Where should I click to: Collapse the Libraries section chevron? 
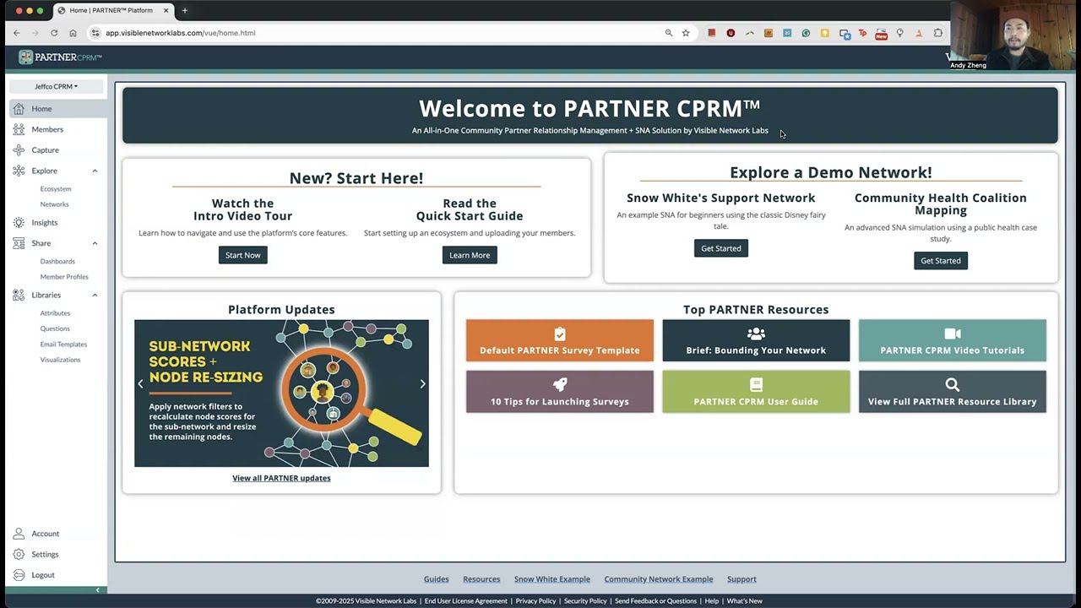point(95,295)
